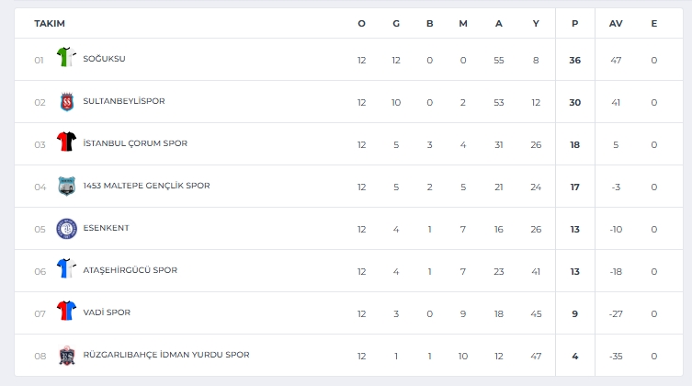Open the ATAŞEHİRGÜCÜ SPOR team link
This screenshot has width=692, height=386.
pos(130,270)
